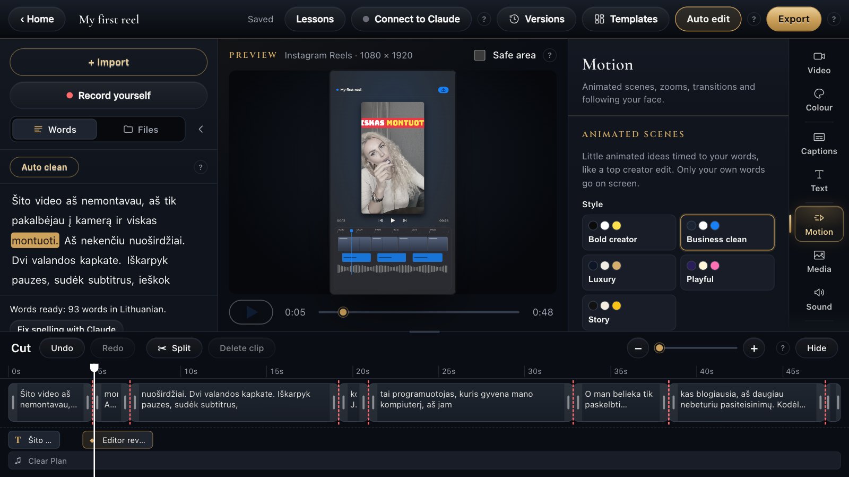This screenshot has width=849, height=477.
Task: Click the Export button
Action: click(x=794, y=19)
